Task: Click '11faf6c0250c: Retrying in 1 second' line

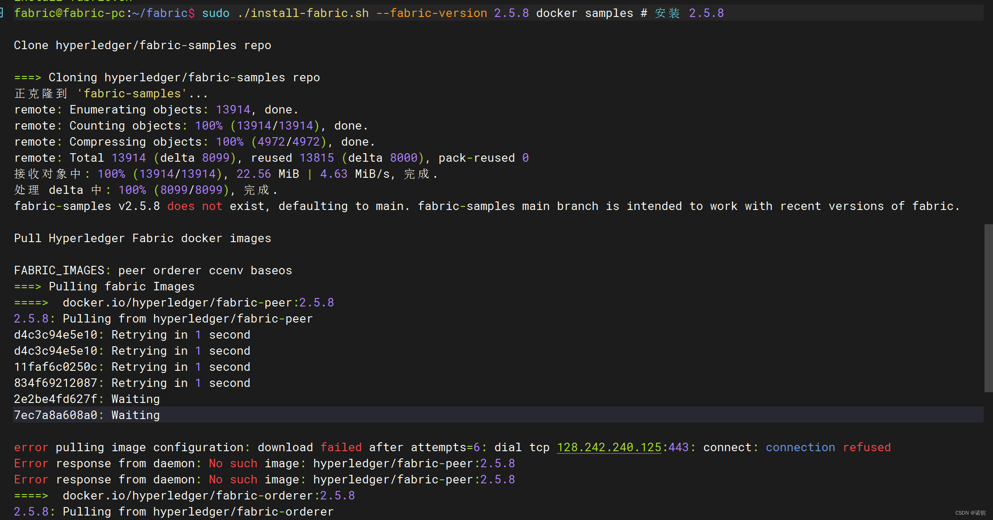Action: coord(132,367)
